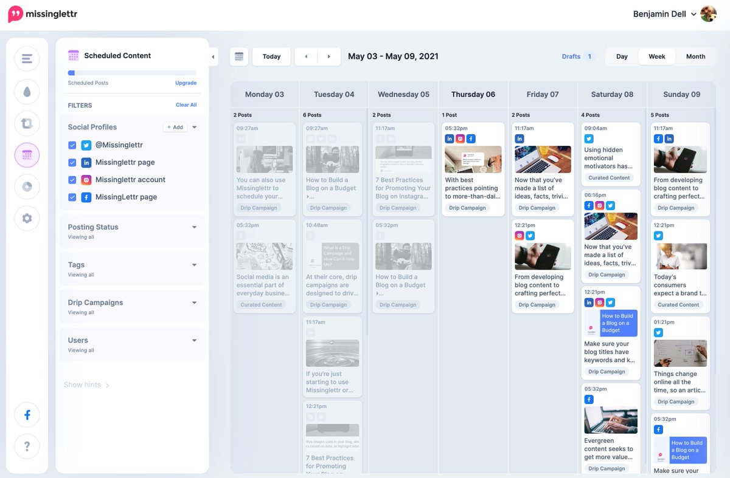Viewport: 730px width, 478px height.
Task: Go to previous week arrow
Action: pyautogui.click(x=306, y=56)
